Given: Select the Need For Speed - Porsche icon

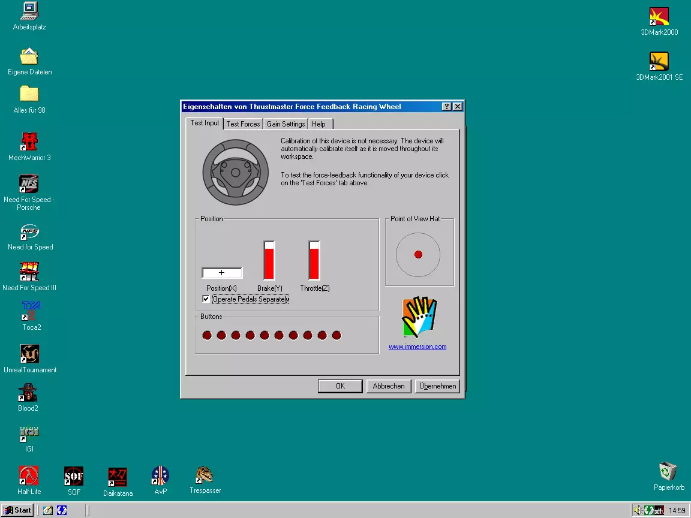Looking at the screenshot, I should click(x=29, y=183).
